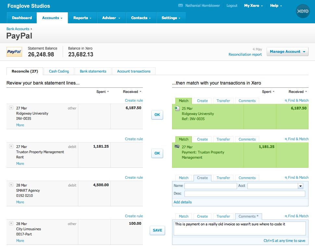Select the Reconcile (27) tab

(x=25, y=71)
